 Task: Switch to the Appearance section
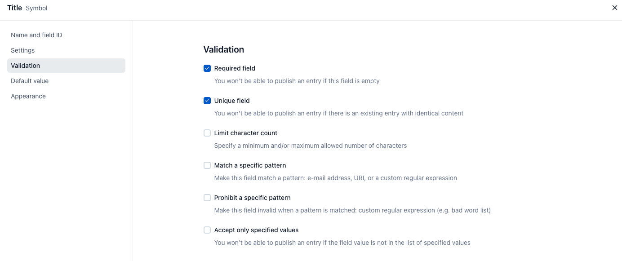(x=28, y=96)
